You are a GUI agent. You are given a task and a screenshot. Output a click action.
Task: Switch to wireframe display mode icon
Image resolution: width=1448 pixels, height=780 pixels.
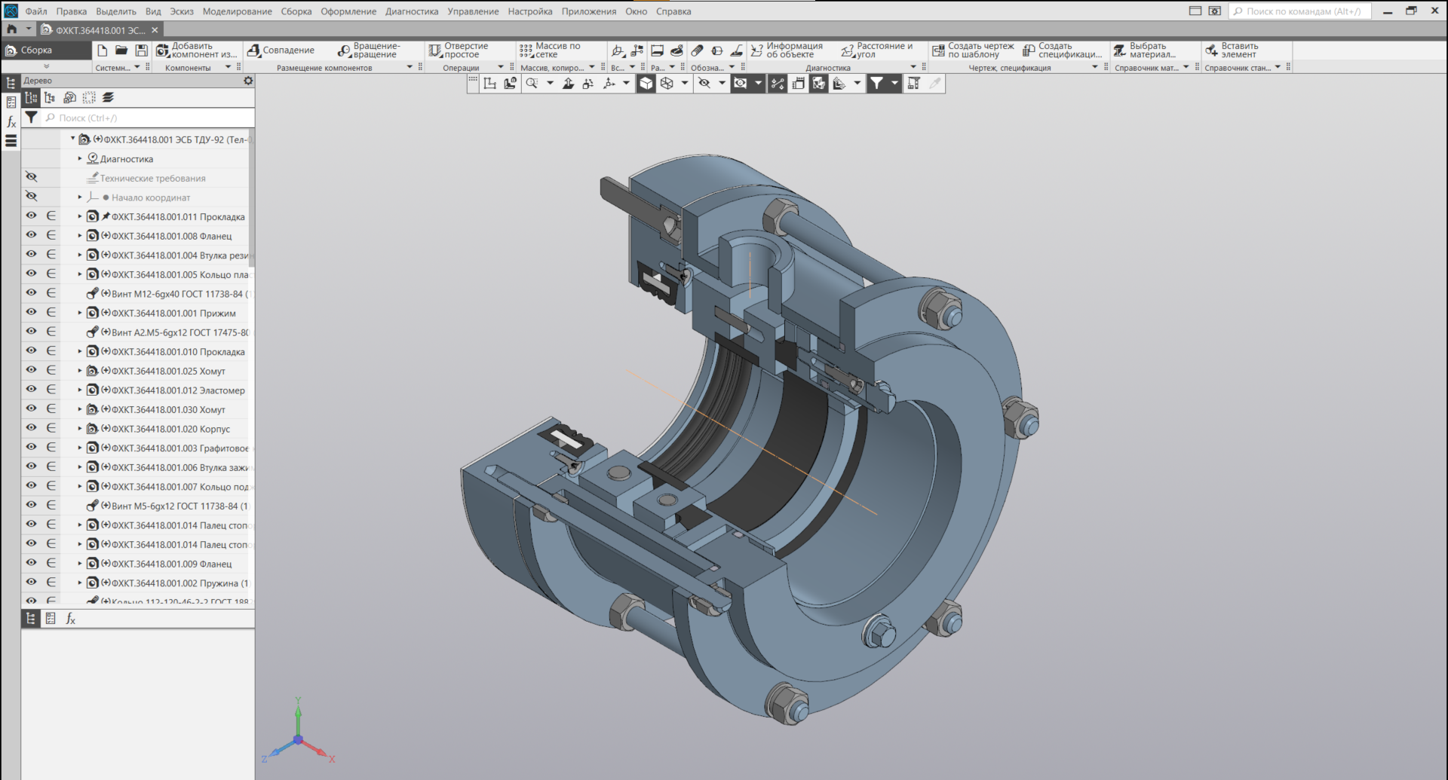(667, 84)
